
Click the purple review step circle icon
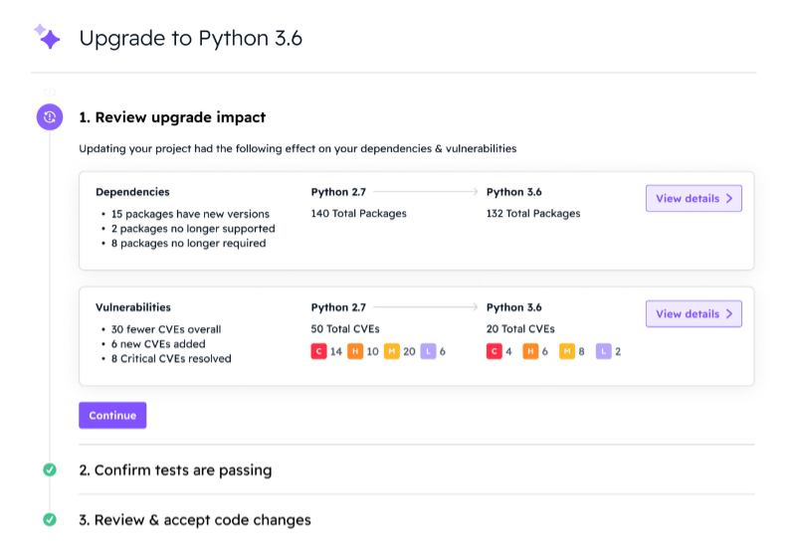click(x=50, y=117)
